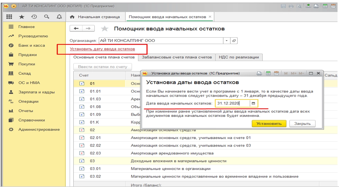
Task: Select row 02.01 Амортизация основных средств
Action: (205, 138)
